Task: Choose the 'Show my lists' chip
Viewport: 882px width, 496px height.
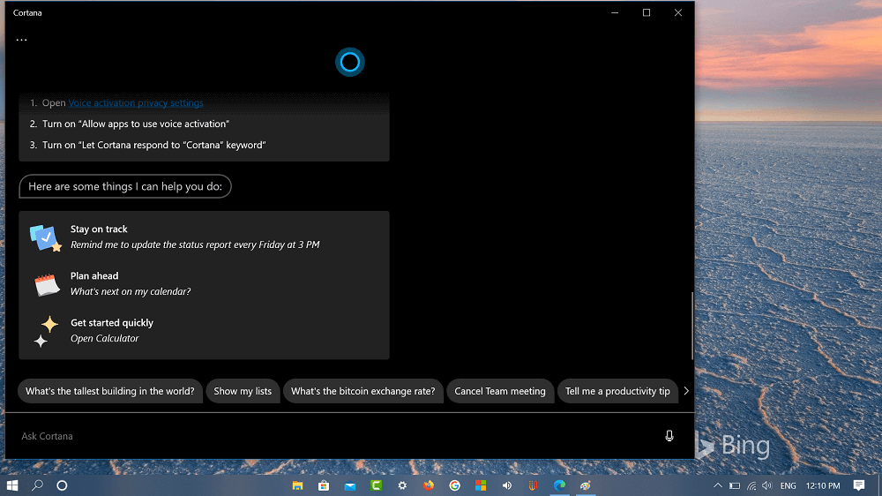Action: [243, 391]
